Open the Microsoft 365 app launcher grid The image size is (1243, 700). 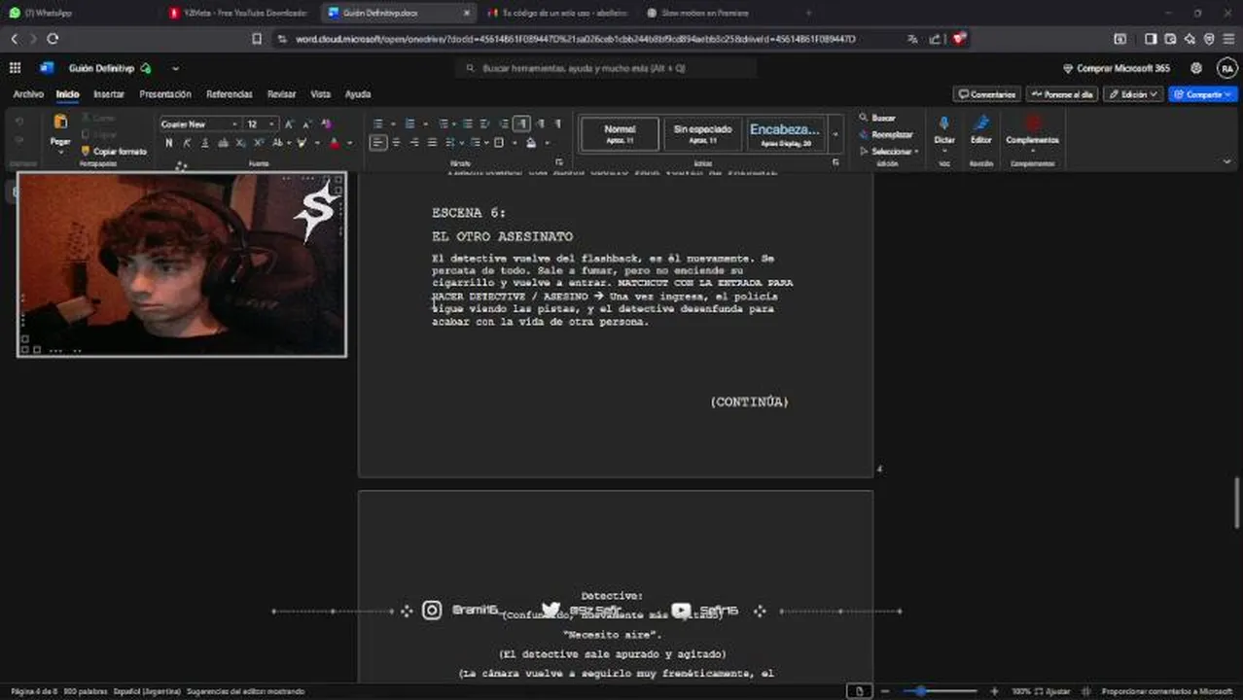pyautogui.click(x=15, y=68)
